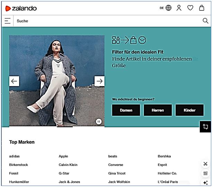This screenshot has width=213, height=187.
Task: Open the shopping bag icon
Action: click(202, 8)
